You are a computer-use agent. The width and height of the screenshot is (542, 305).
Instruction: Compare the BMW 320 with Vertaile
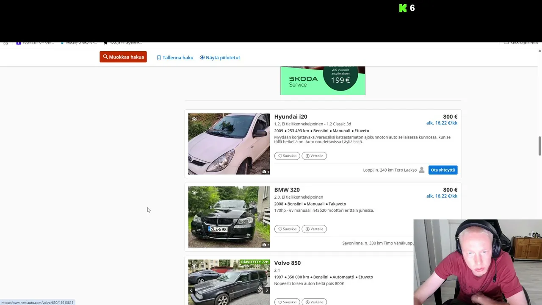click(x=314, y=229)
